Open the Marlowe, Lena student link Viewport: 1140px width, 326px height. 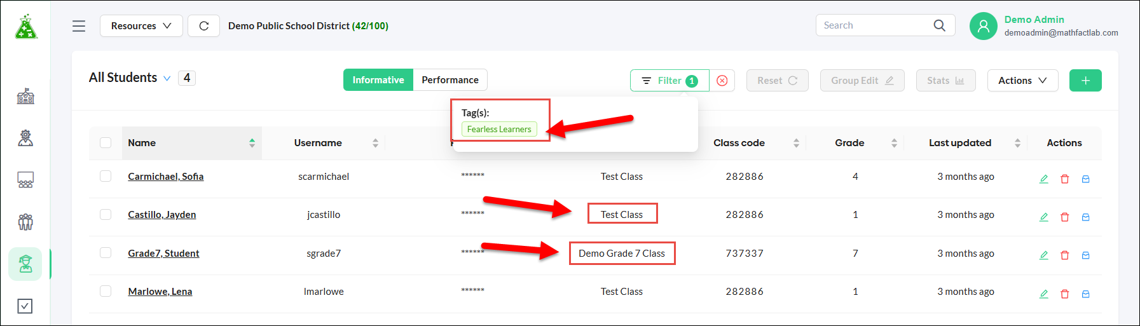[x=160, y=292]
